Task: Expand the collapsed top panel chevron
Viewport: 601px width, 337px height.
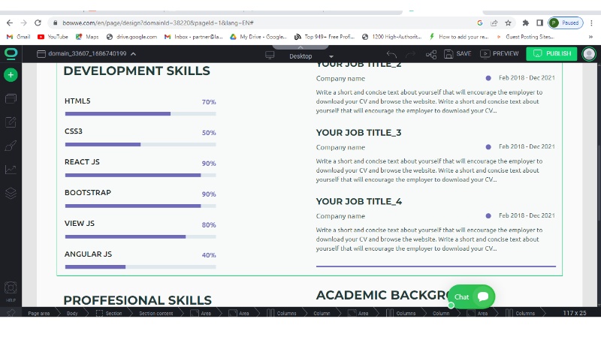Action: point(300,46)
